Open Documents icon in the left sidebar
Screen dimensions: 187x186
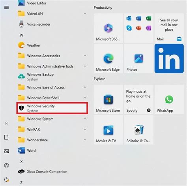(x=6, y=137)
